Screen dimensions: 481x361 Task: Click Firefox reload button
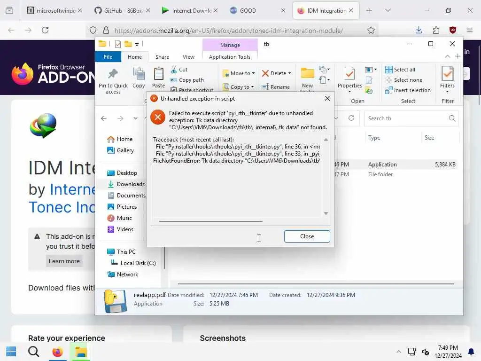tap(45, 30)
